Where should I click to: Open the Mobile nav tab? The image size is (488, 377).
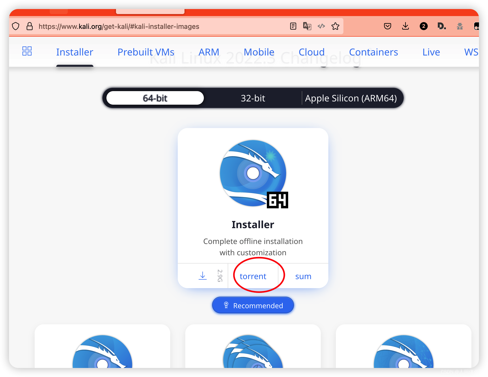click(x=259, y=52)
